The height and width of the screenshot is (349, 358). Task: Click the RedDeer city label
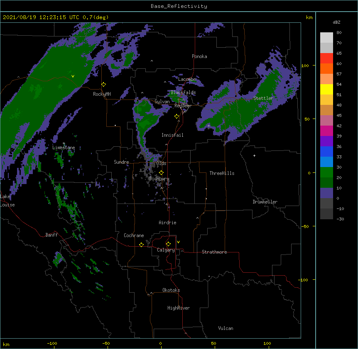(x=183, y=106)
